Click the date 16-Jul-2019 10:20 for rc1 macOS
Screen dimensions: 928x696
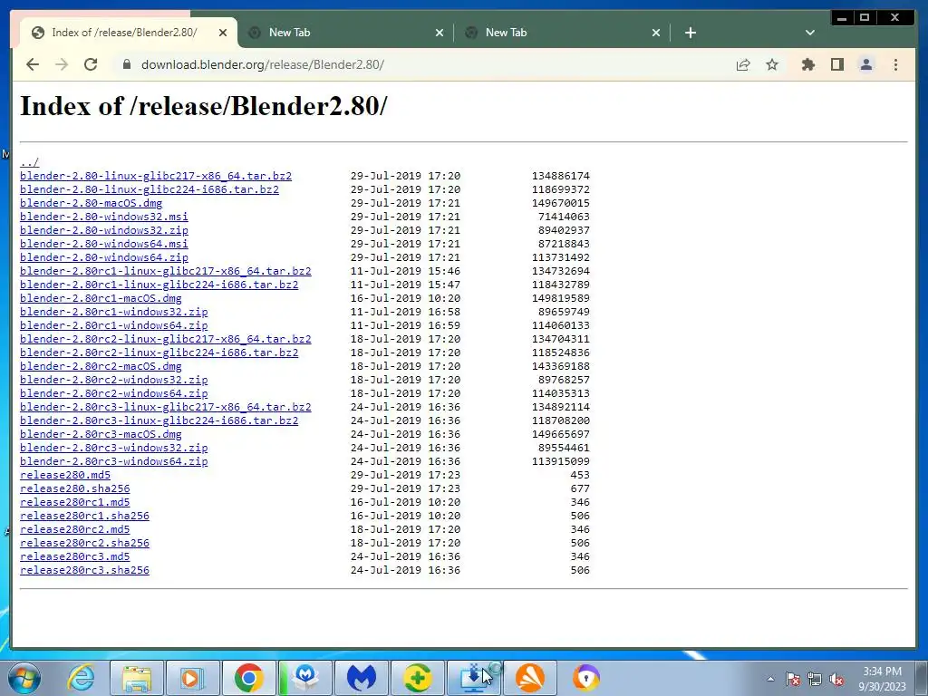[x=405, y=298]
